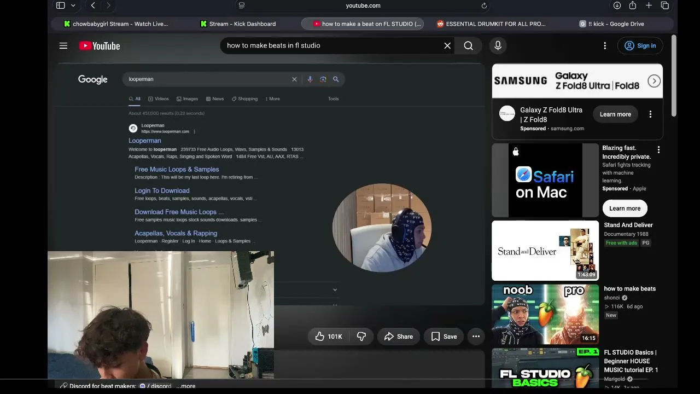The width and height of the screenshot is (700, 394).
Task: Switch to ESSENTIAL DRUMKIT tab
Action: 491,24
